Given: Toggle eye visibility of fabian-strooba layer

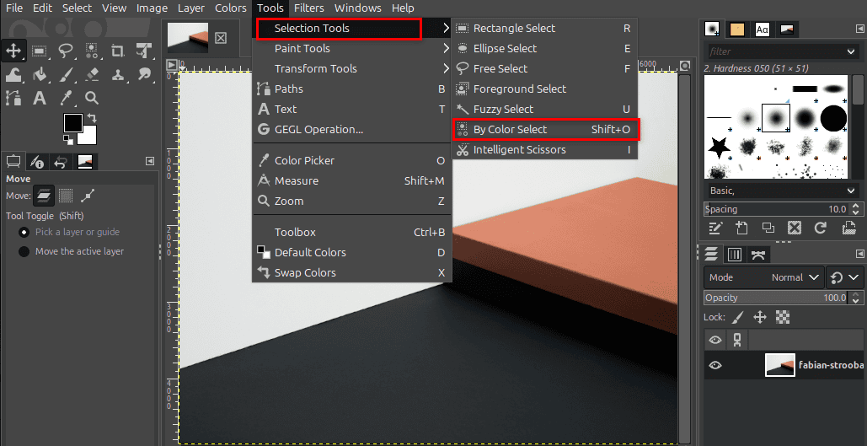Looking at the screenshot, I should [715, 365].
